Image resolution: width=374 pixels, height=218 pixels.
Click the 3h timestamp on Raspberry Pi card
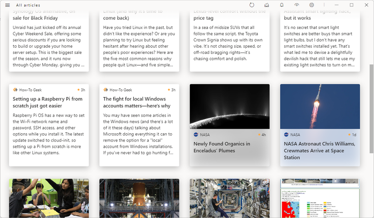[x=83, y=90]
